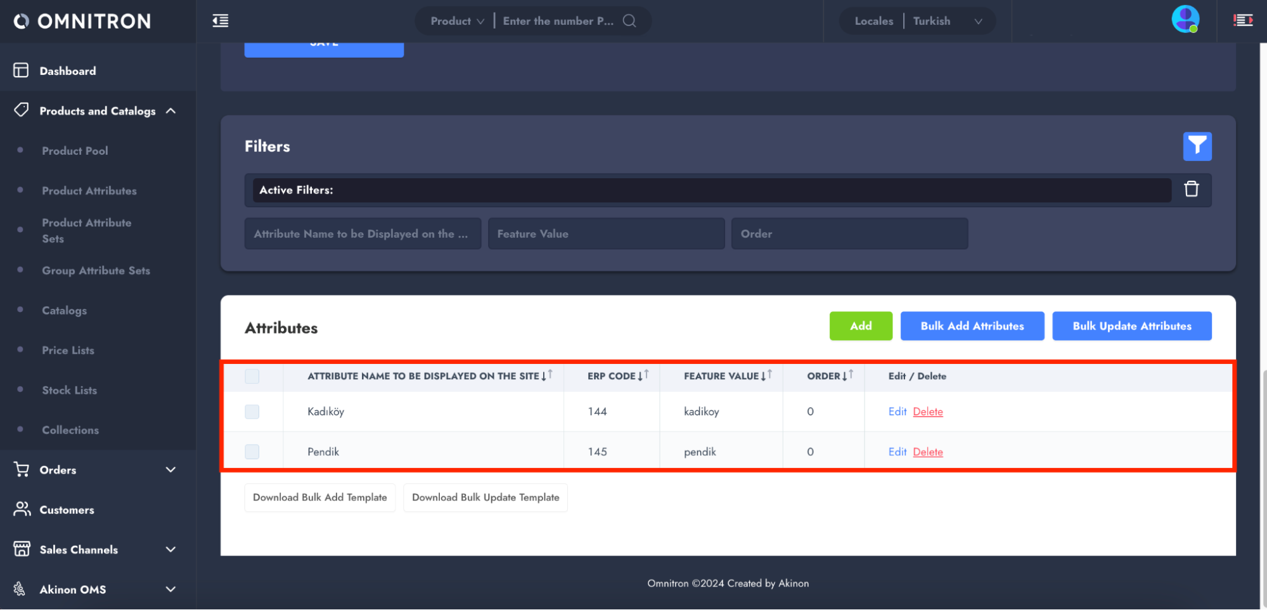Image resolution: width=1267 pixels, height=610 pixels.
Task: Open the user profile avatar
Action: tap(1185, 19)
